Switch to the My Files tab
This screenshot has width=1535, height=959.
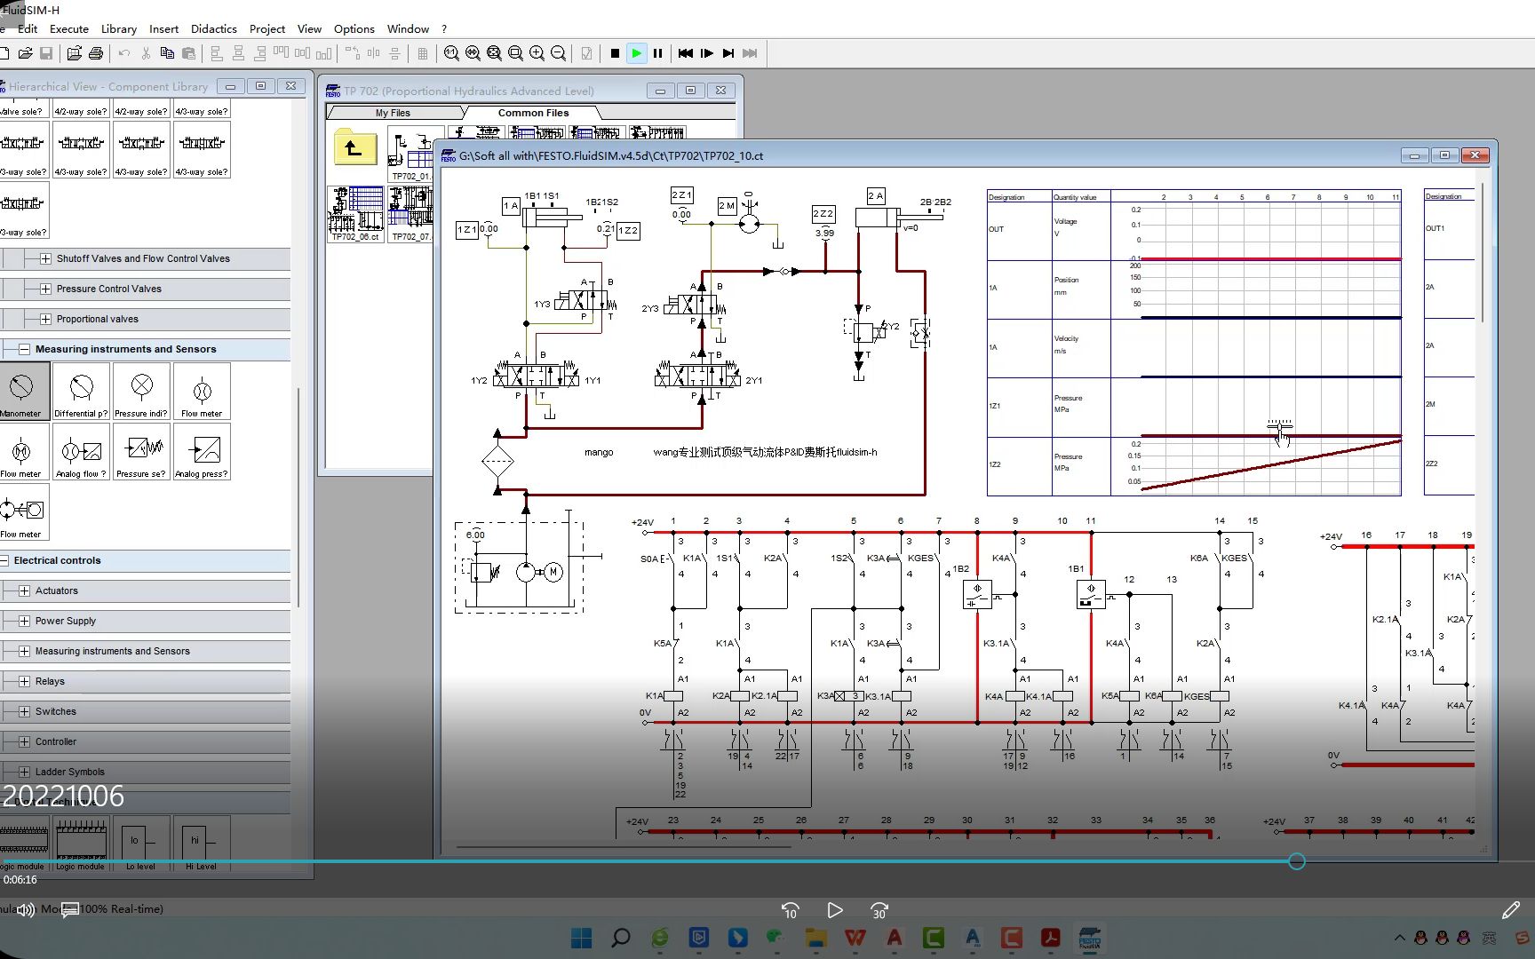click(393, 113)
